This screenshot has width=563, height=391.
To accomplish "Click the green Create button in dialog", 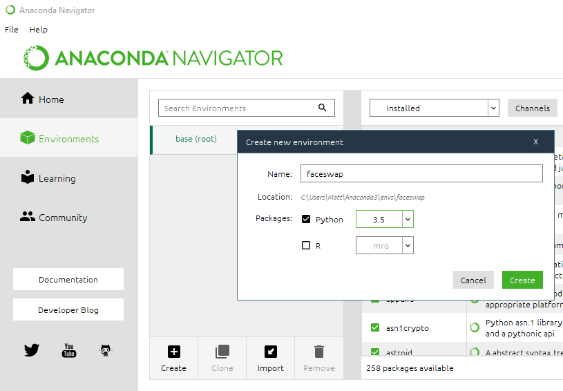I will pyautogui.click(x=522, y=280).
